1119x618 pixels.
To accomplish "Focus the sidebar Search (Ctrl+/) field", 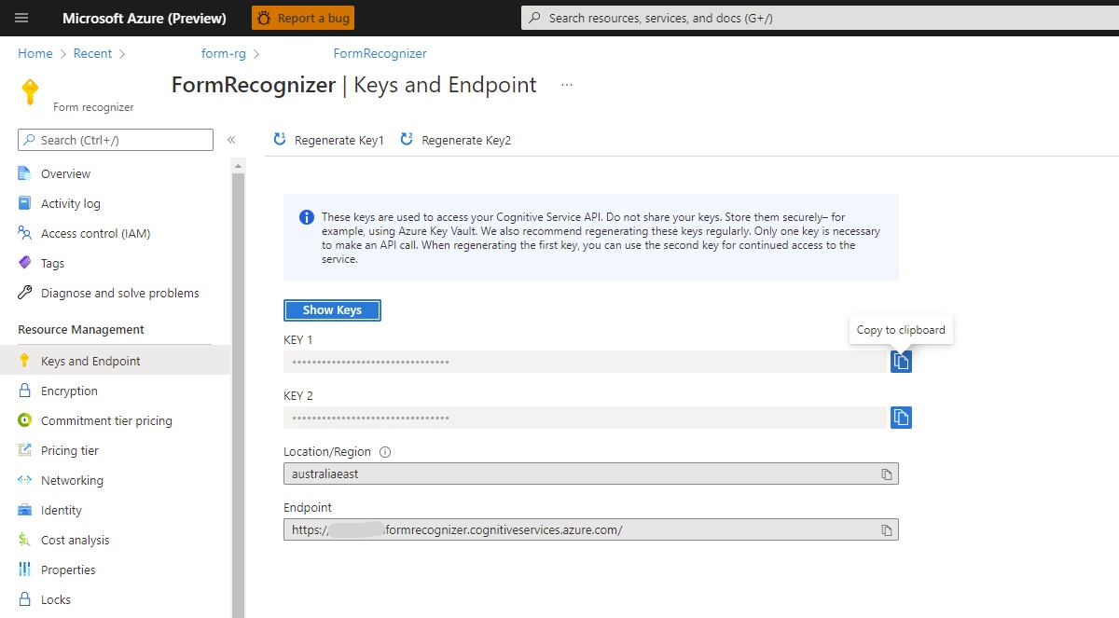I will tap(116, 140).
